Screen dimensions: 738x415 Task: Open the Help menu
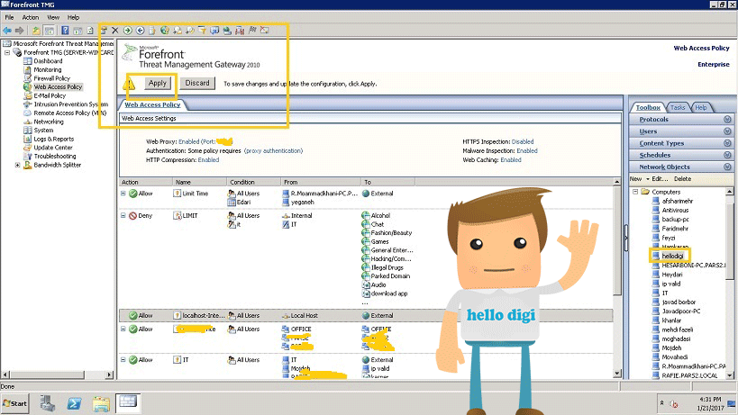(73, 17)
